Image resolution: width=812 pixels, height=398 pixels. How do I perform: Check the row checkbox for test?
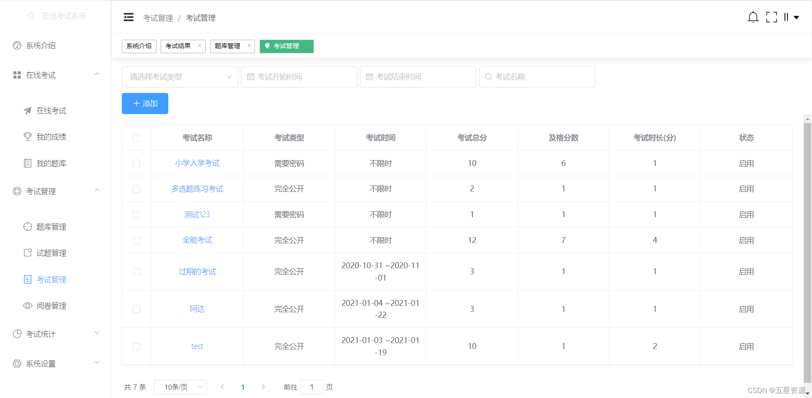[x=136, y=347]
